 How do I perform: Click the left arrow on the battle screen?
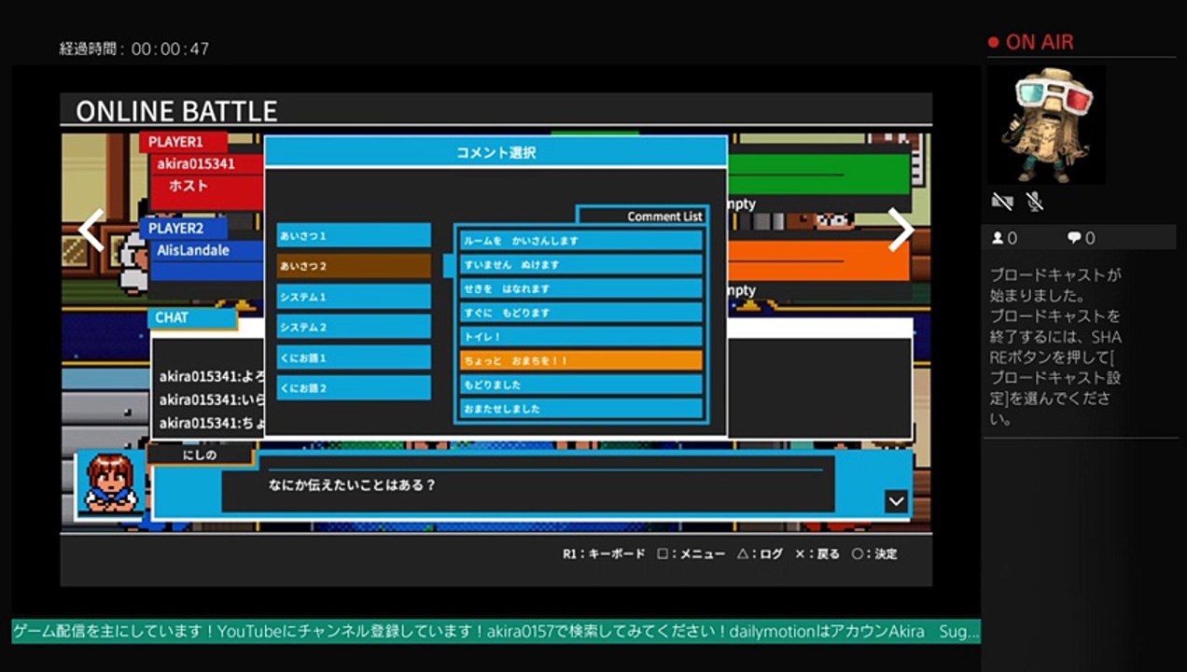point(91,230)
